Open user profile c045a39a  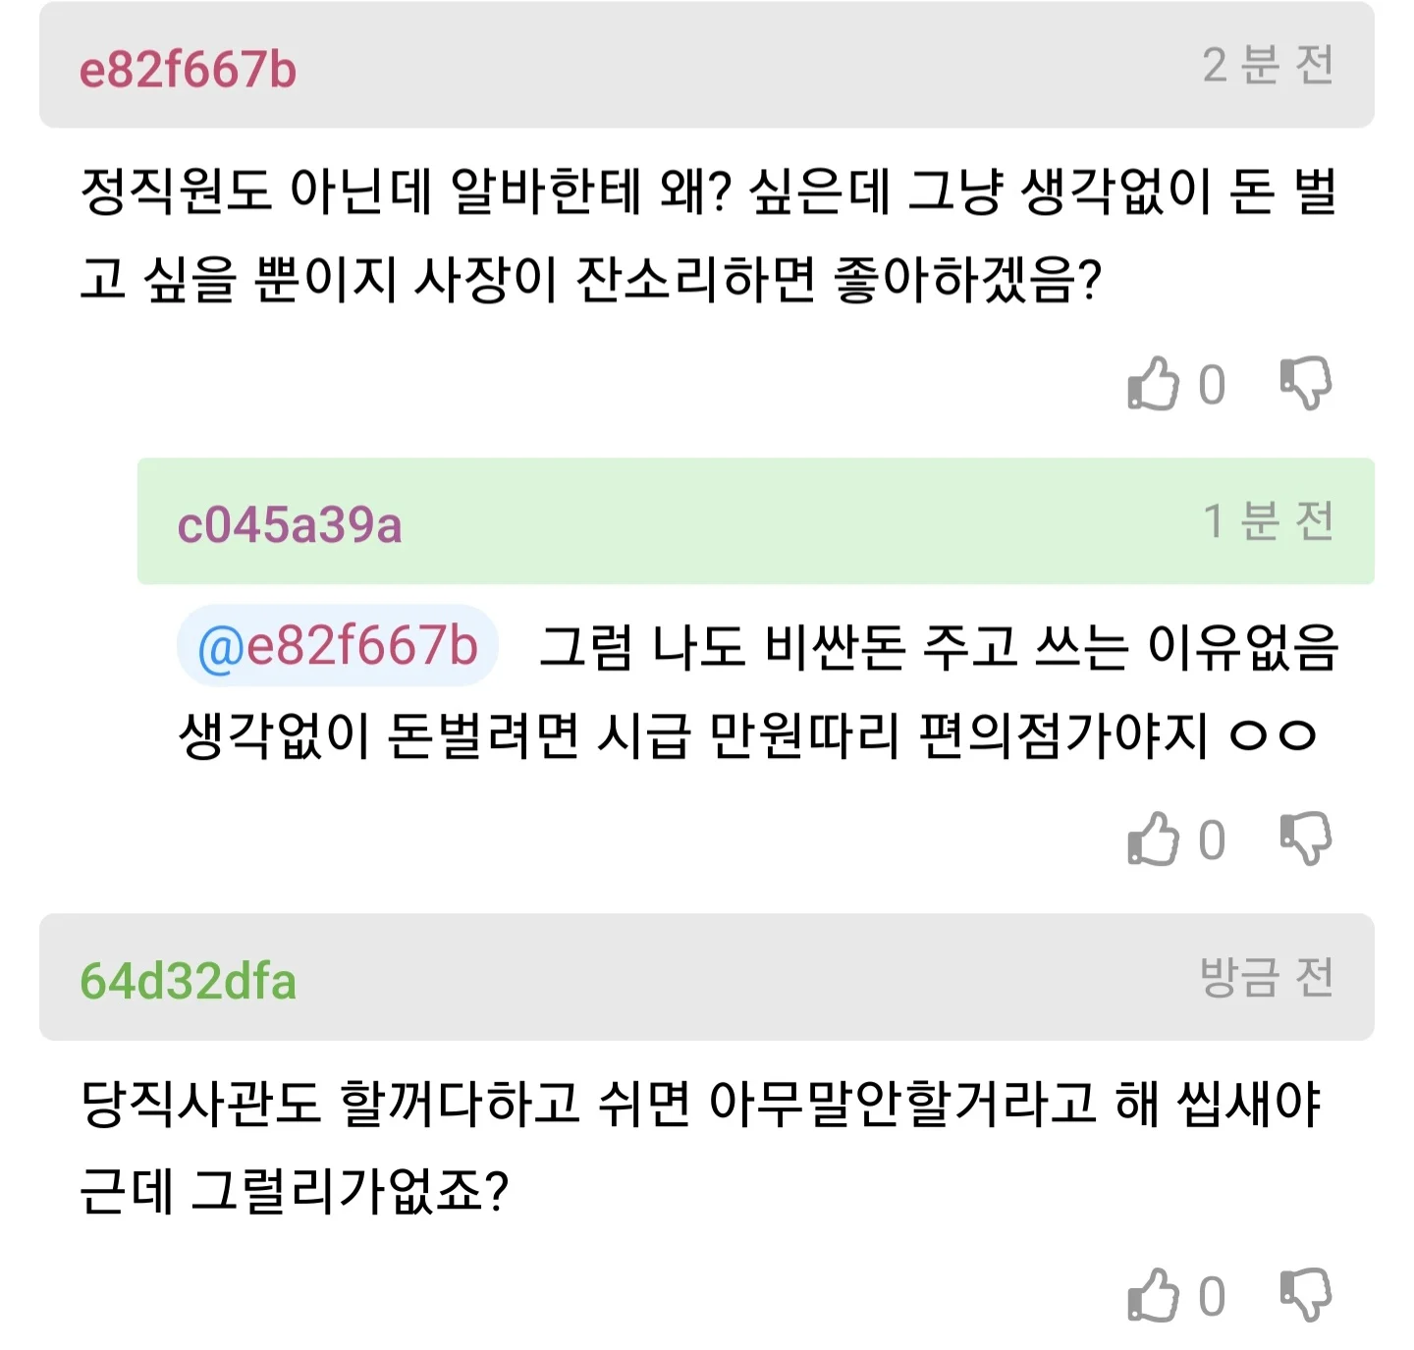click(x=290, y=524)
